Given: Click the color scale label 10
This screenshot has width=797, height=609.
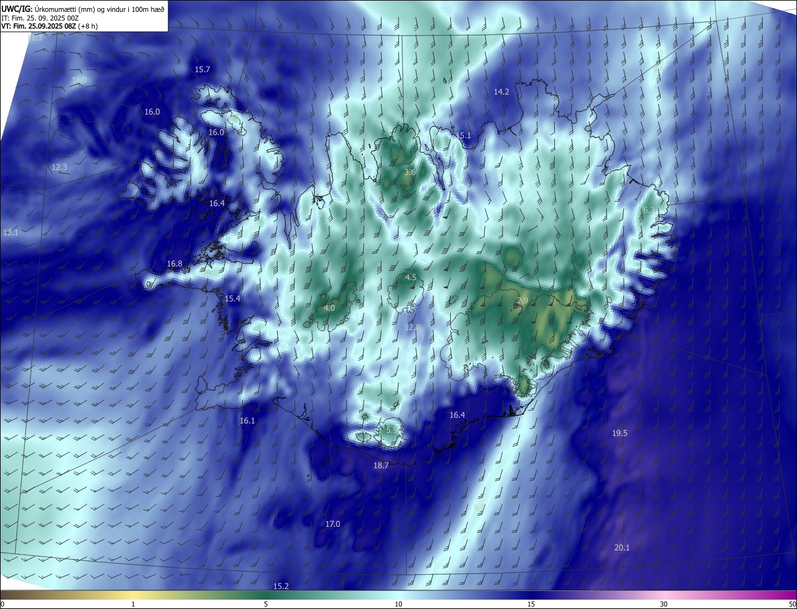Looking at the screenshot, I should [x=398, y=605].
